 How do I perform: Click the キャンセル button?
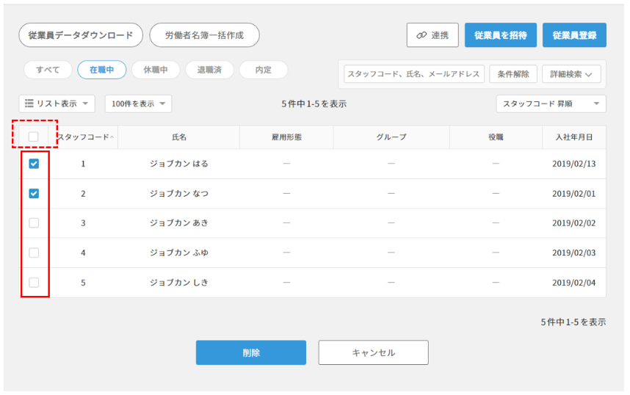click(x=373, y=352)
